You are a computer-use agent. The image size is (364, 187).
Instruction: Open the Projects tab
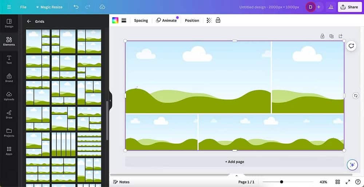coord(9,133)
